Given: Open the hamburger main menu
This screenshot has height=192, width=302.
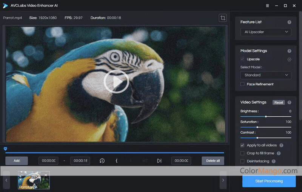Looking at the screenshot, I should tap(267, 6).
